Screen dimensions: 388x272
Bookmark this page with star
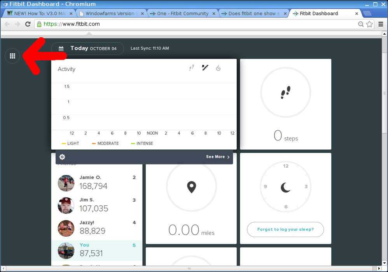click(369, 24)
